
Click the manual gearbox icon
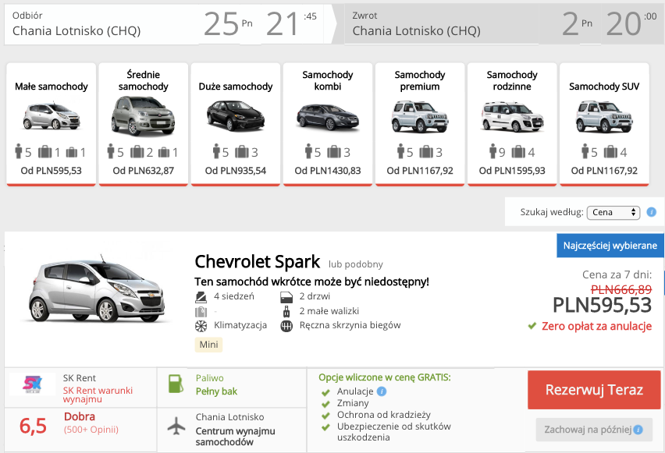click(x=286, y=326)
